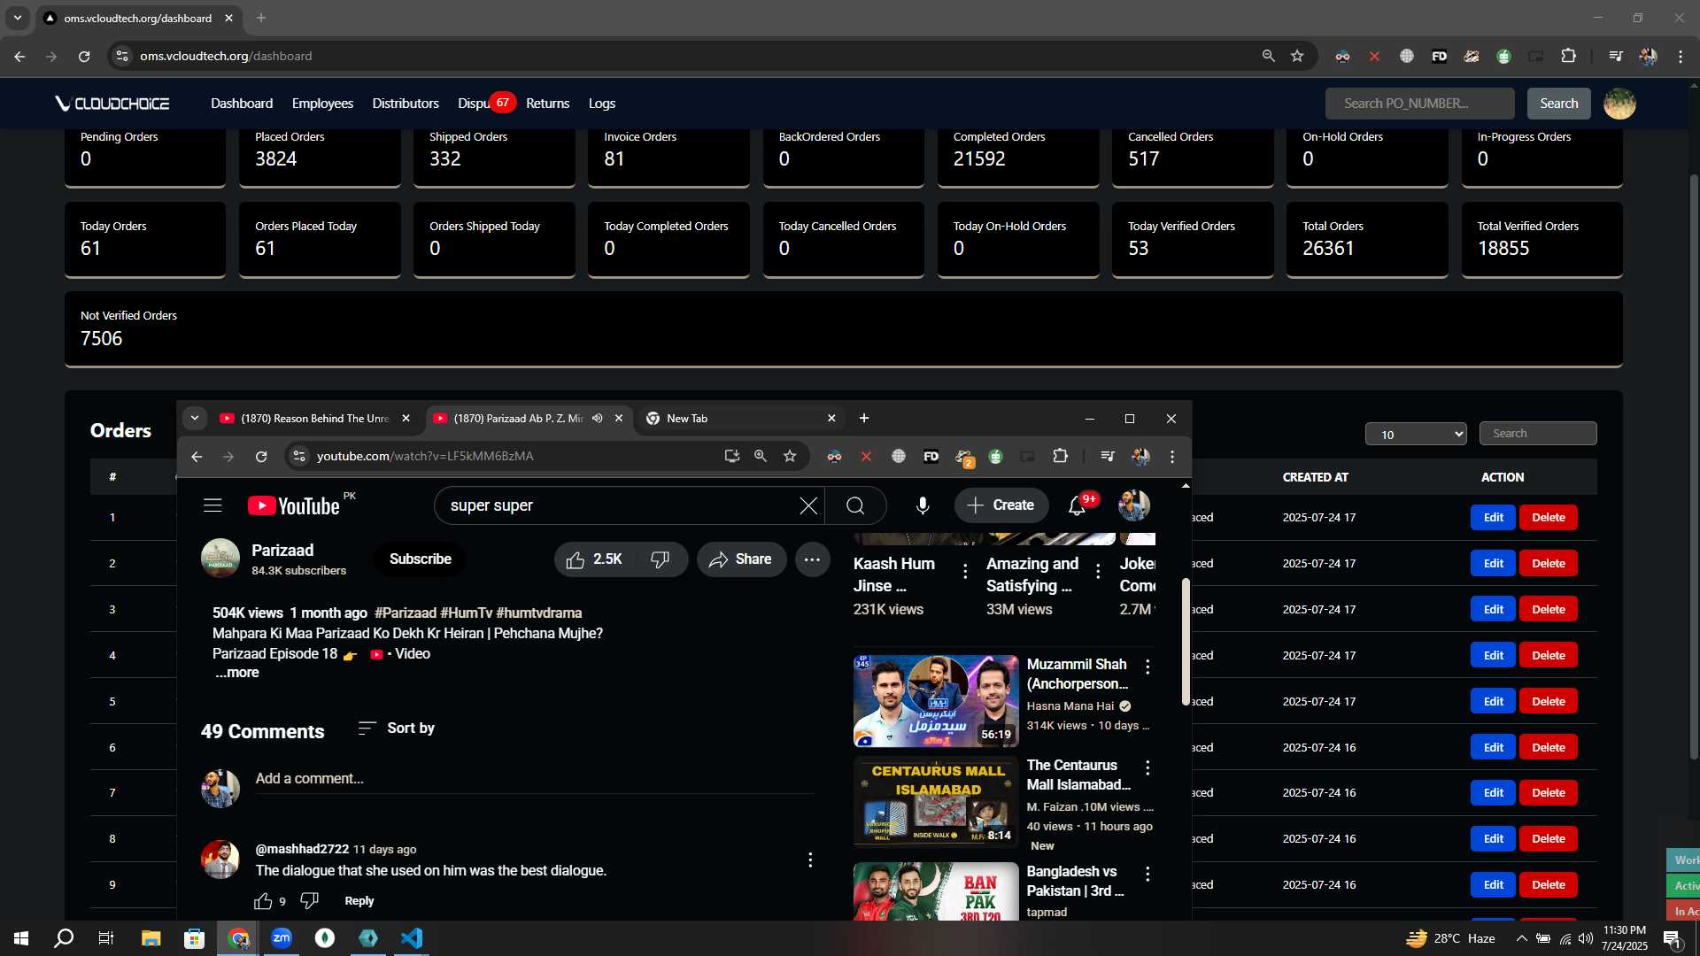Open options for Muzammil Shah video
The width and height of the screenshot is (1700, 956).
(1147, 667)
